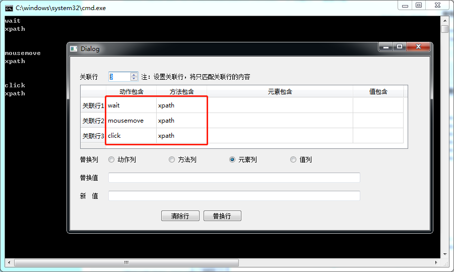Maximize the Dialog window
This screenshot has width=454, height=272.
click(400, 47)
